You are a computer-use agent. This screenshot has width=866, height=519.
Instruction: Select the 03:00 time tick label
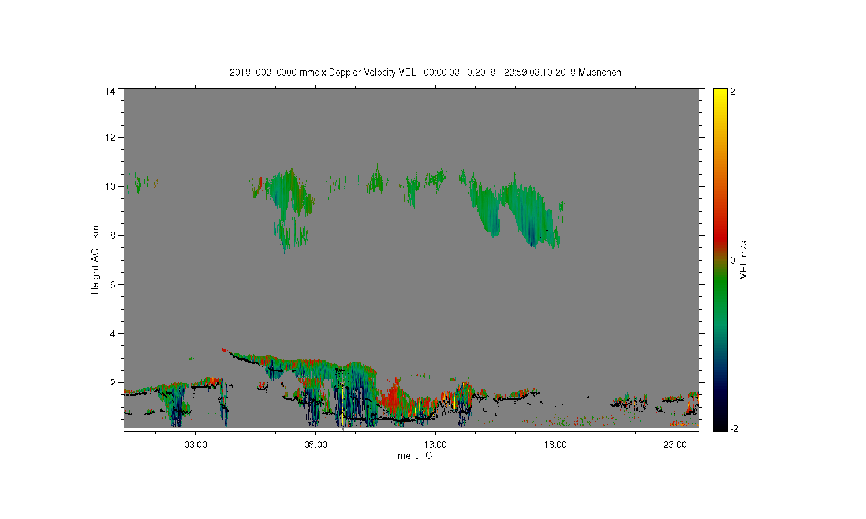pos(196,445)
